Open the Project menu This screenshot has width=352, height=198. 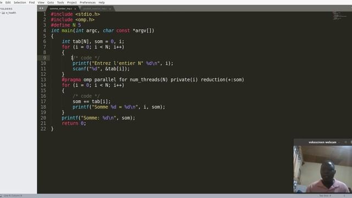tap(72, 2)
